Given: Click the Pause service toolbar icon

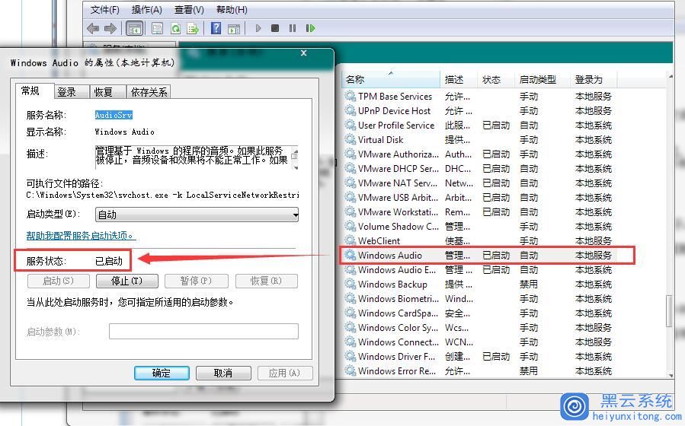Looking at the screenshot, I should (293, 28).
